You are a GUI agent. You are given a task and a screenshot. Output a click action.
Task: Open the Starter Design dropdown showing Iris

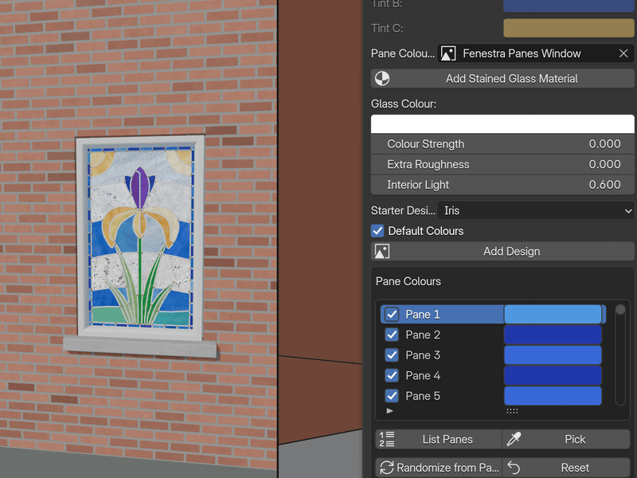536,210
